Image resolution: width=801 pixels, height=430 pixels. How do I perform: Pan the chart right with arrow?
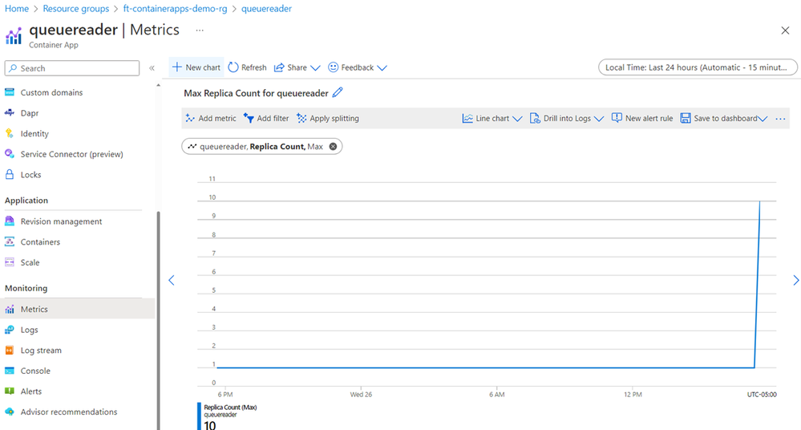click(796, 280)
